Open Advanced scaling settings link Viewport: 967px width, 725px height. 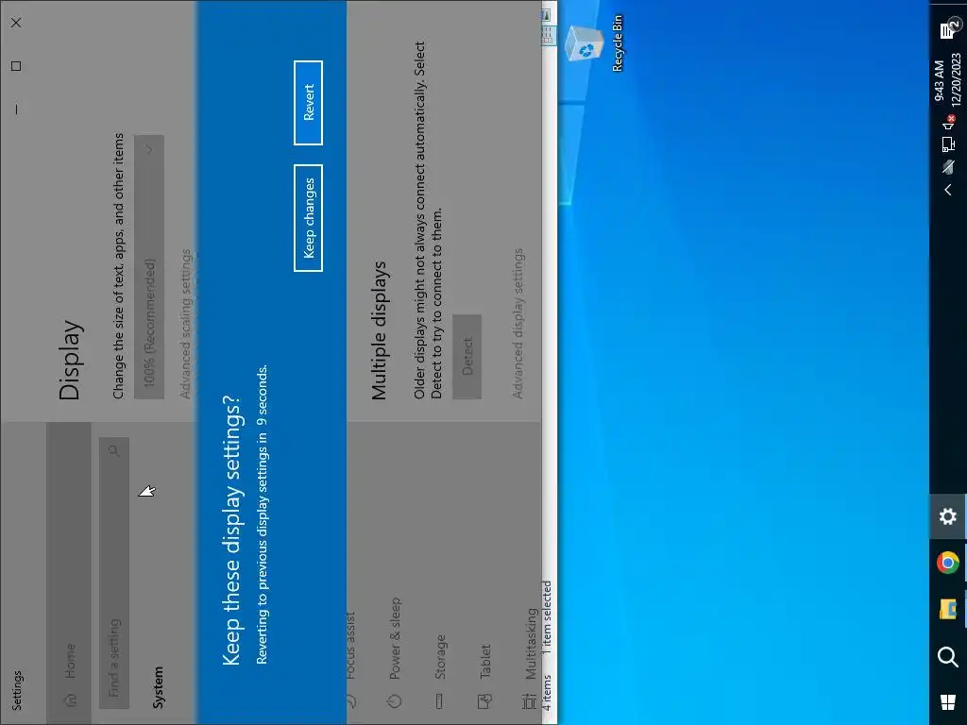tap(186, 324)
